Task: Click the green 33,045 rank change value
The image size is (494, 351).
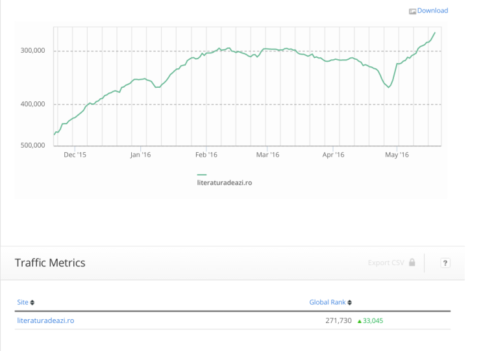Action: point(373,320)
